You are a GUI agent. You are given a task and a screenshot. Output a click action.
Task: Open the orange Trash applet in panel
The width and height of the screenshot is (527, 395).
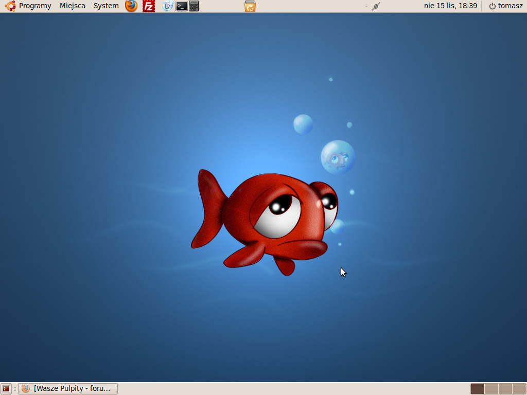[250, 6]
